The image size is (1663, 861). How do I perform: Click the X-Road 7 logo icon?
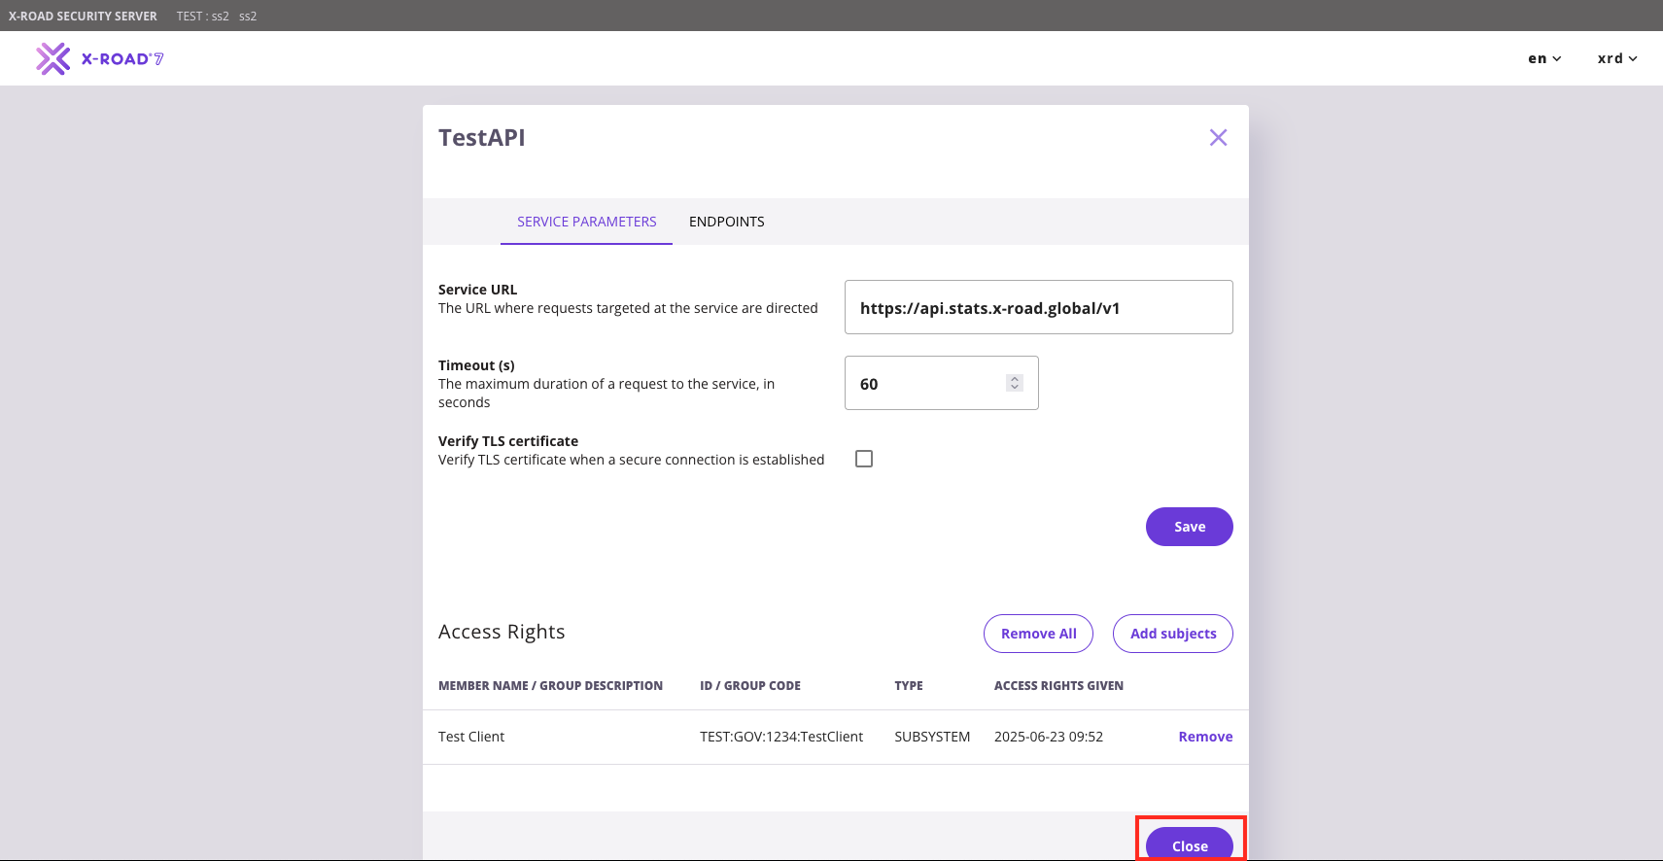coord(53,58)
